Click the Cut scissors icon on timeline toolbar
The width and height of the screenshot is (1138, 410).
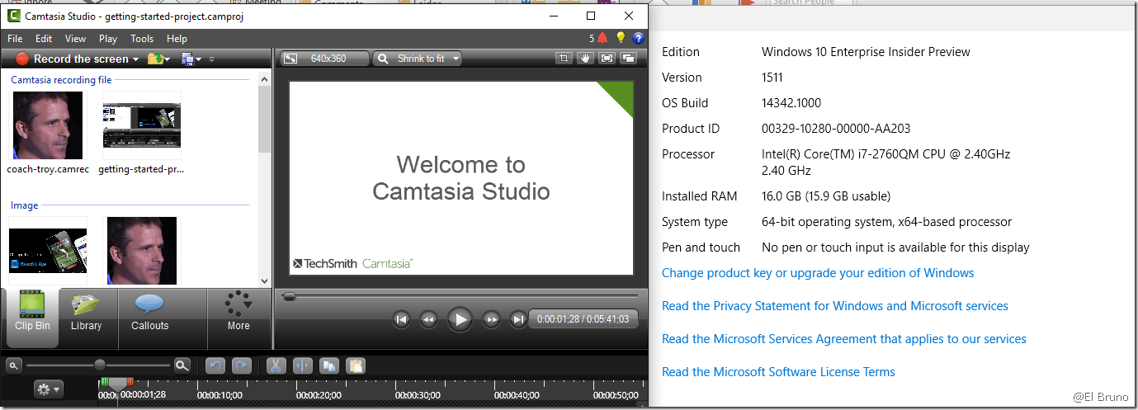(x=276, y=365)
